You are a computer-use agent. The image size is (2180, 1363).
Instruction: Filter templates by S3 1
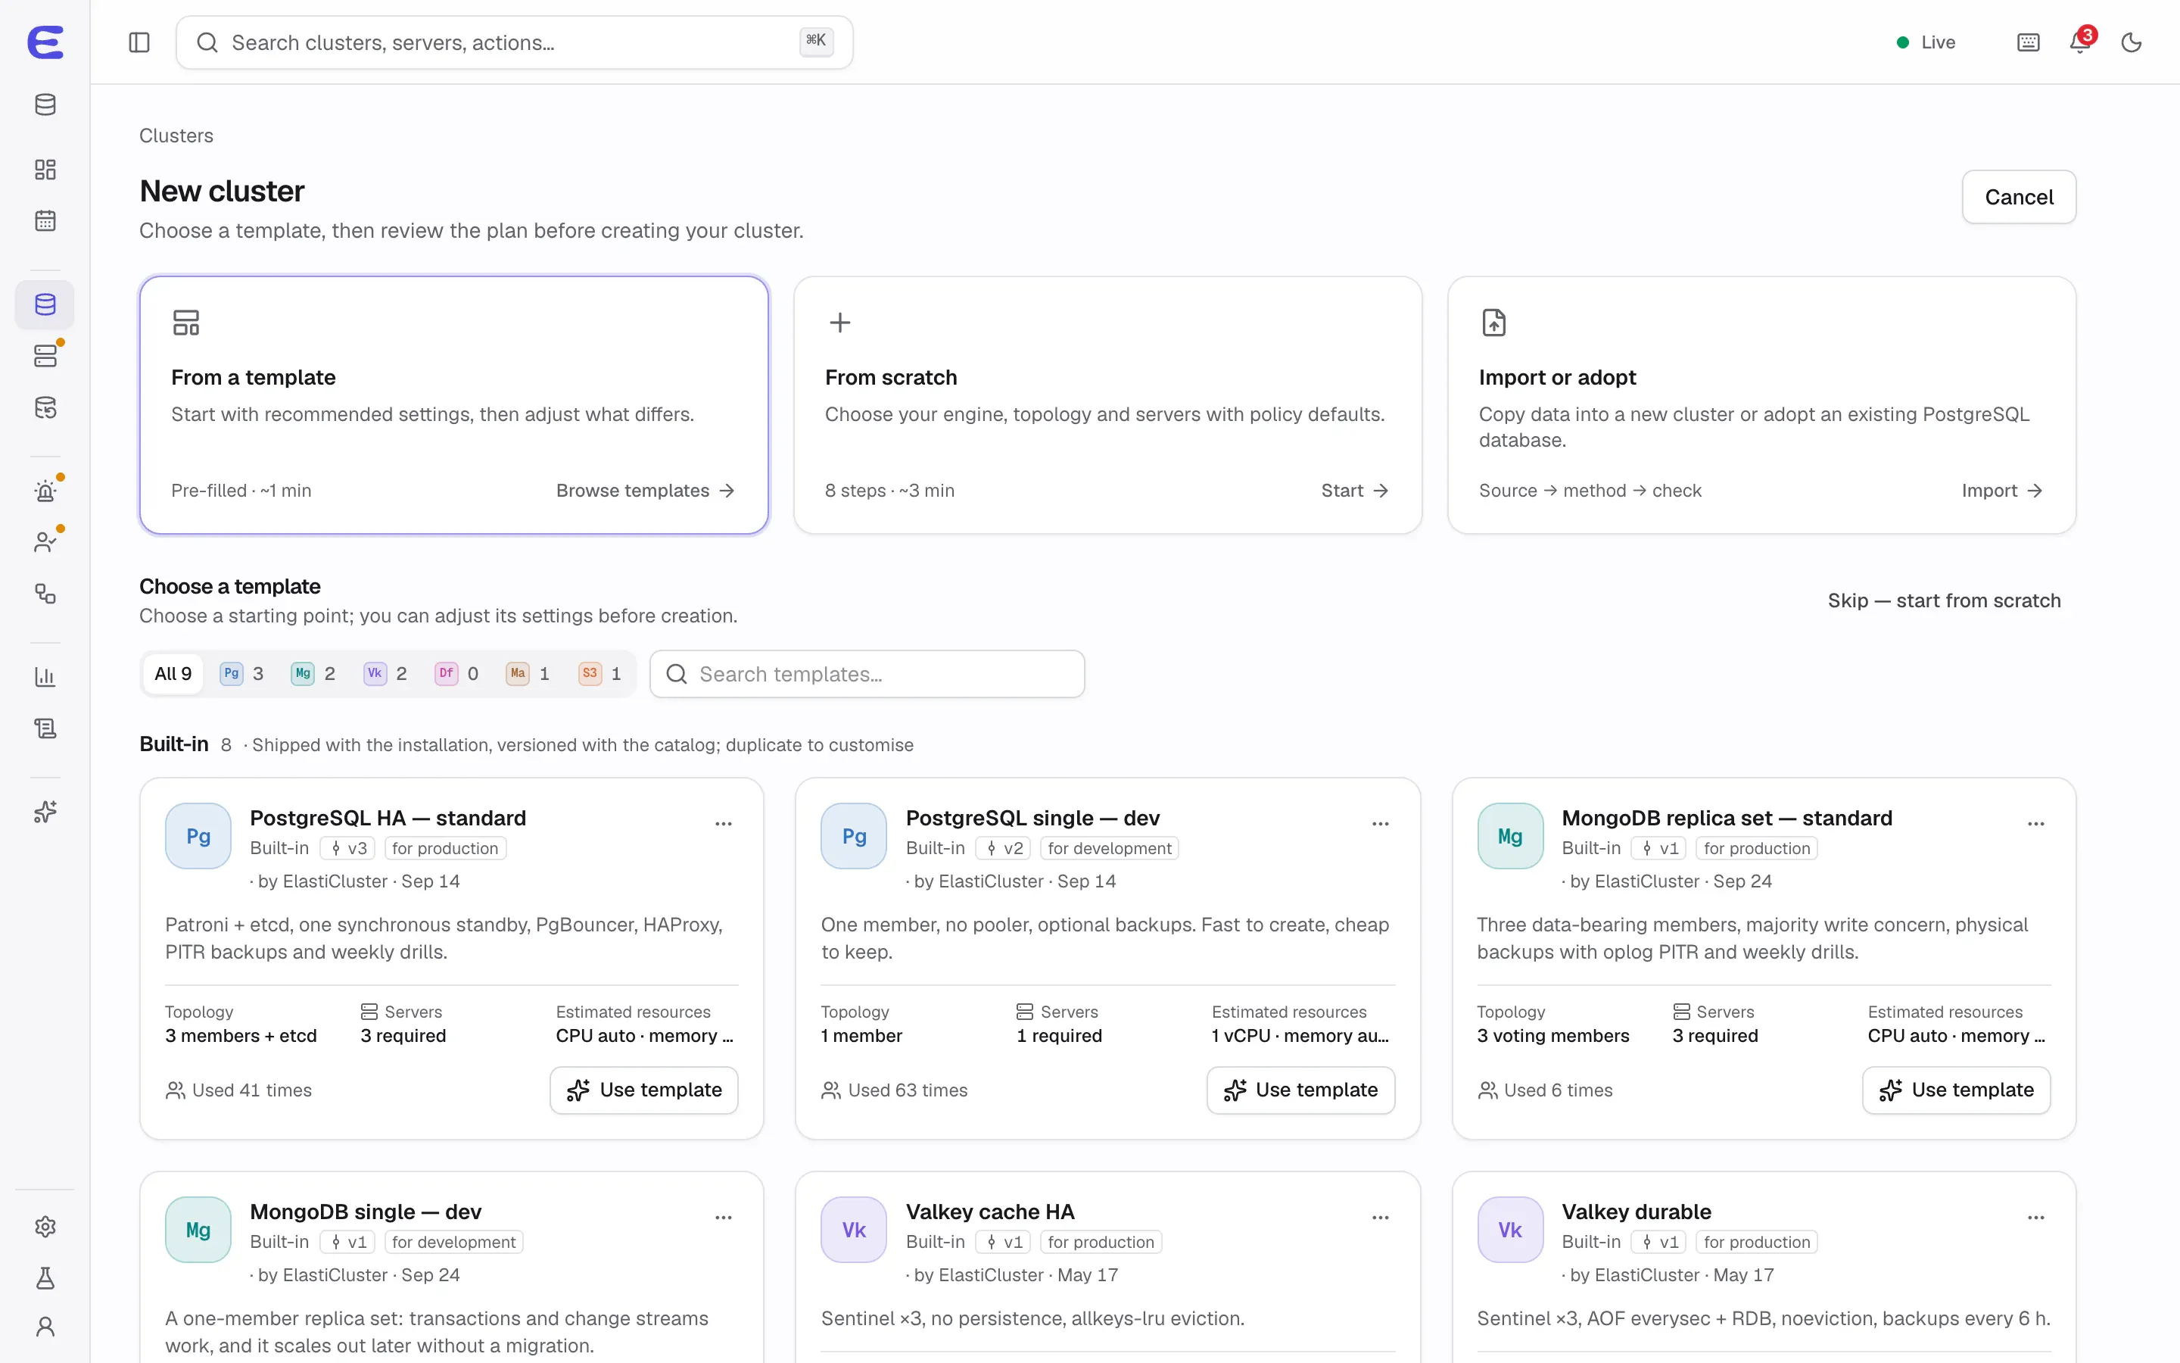click(600, 673)
